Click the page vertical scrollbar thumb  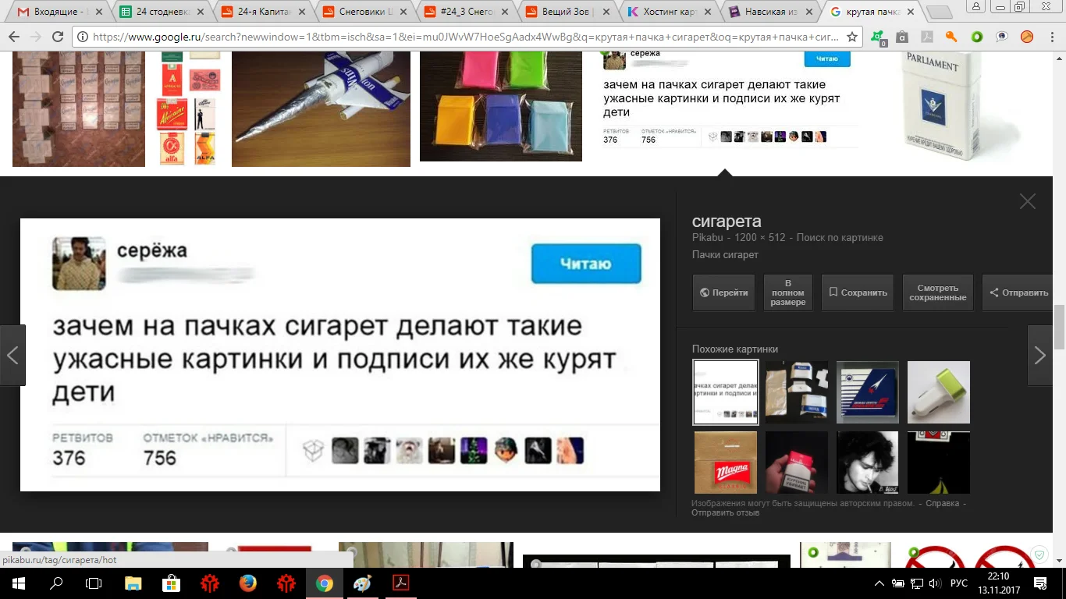click(x=1059, y=327)
